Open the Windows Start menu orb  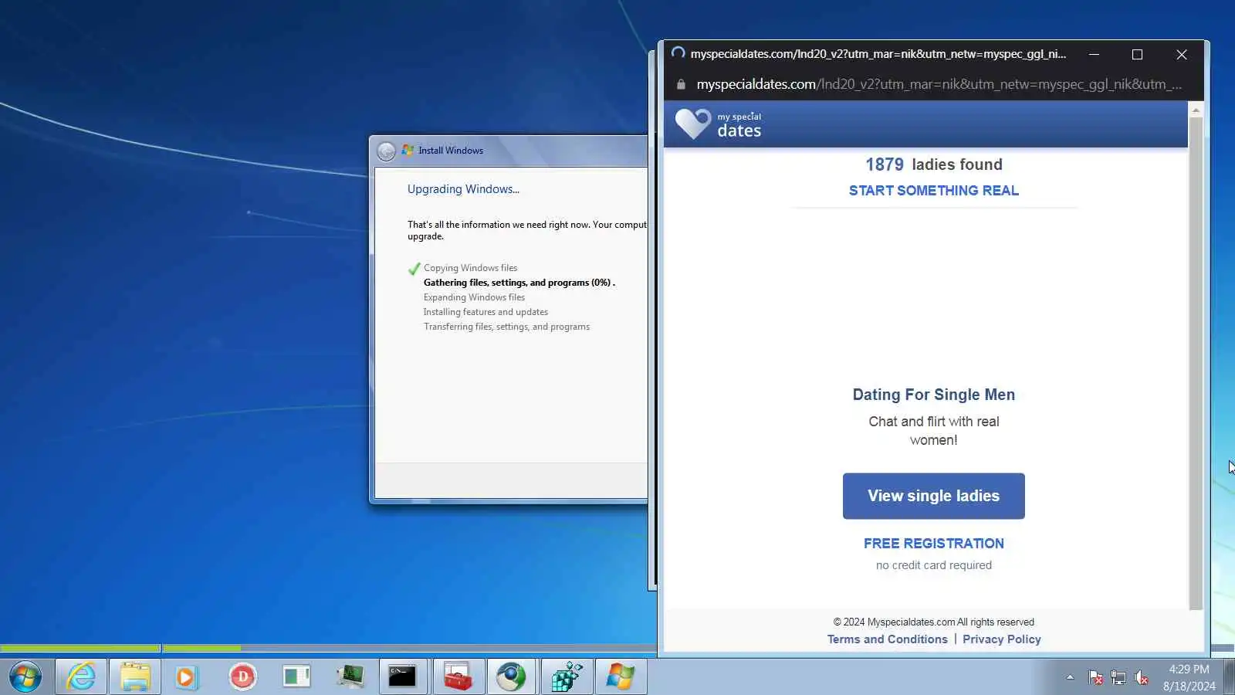[x=25, y=677]
